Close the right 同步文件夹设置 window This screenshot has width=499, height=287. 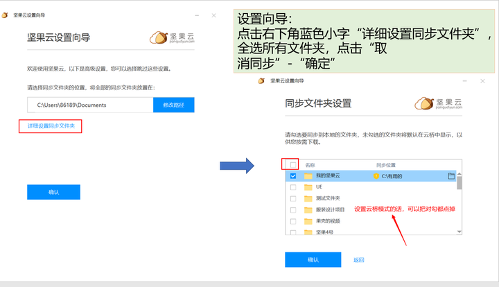(482, 81)
